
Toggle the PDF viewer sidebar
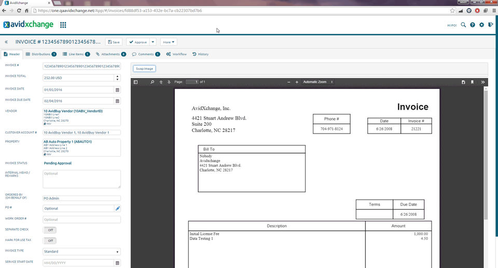[x=135, y=82]
